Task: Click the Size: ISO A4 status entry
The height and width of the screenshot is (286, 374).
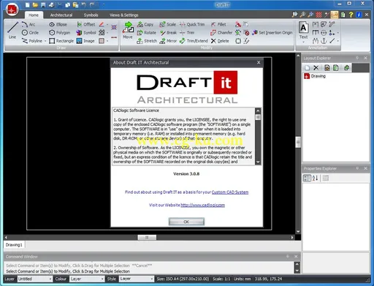Action: click(x=183, y=279)
